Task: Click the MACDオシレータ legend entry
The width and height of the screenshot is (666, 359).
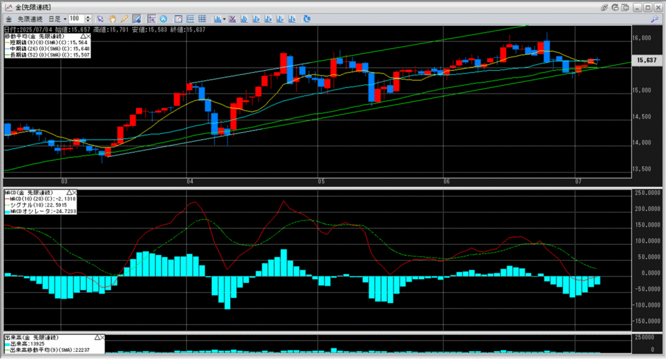Action: pos(40,212)
